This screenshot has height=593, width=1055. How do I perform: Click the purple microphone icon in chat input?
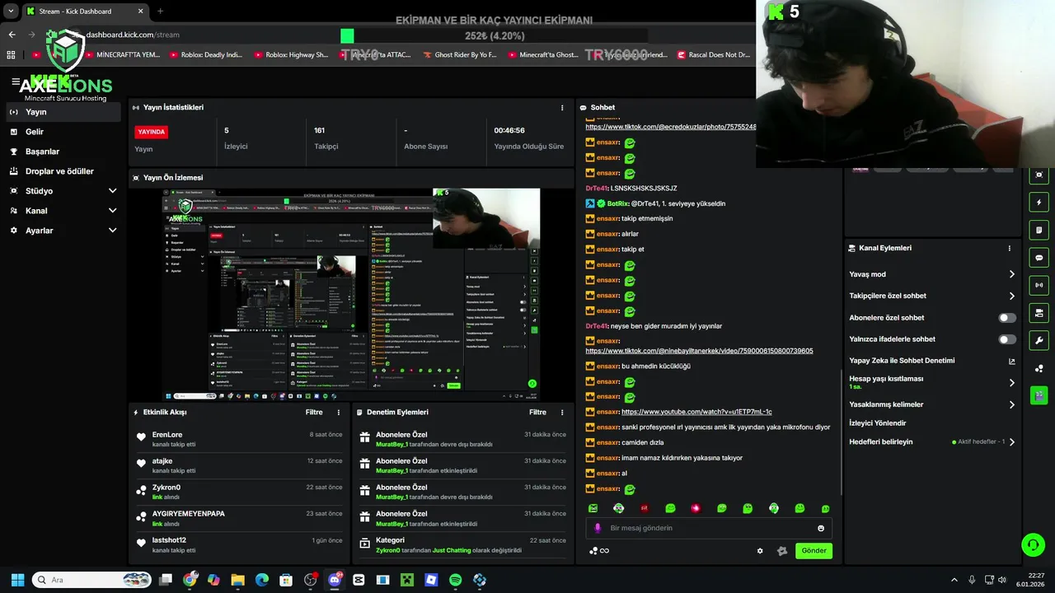coord(598,528)
